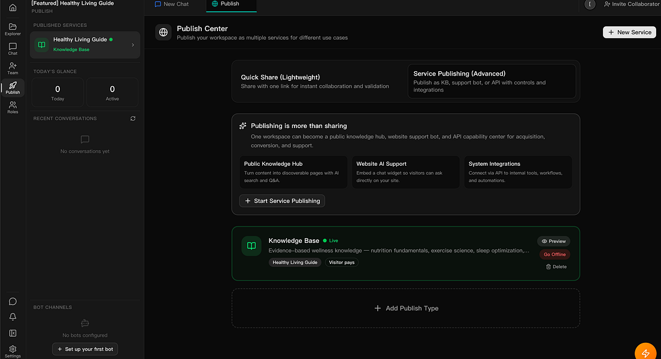Open the Explorer sidebar icon
This screenshot has width=661, height=359.
point(13,29)
